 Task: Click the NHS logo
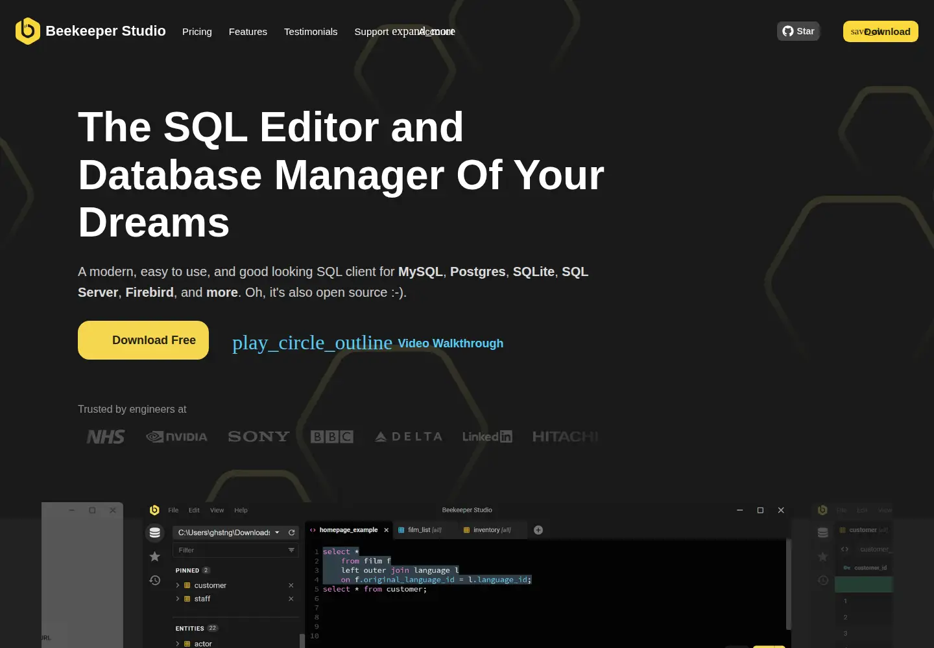point(106,437)
